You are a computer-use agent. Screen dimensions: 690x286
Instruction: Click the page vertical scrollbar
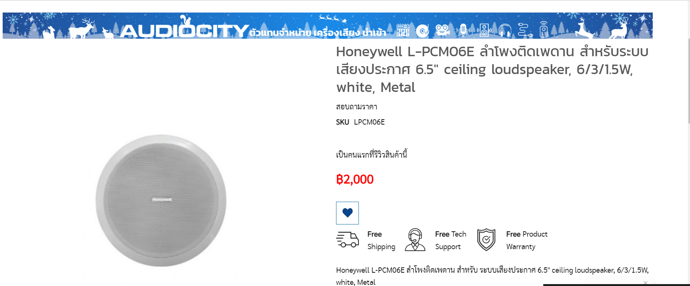pyautogui.click(x=688, y=81)
